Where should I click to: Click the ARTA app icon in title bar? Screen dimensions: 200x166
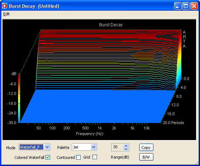click(x=5, y=6)
